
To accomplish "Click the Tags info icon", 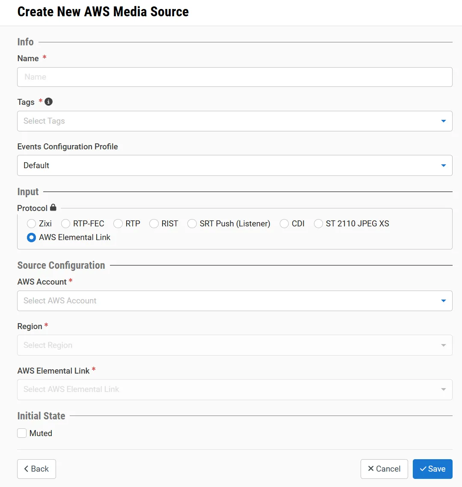I will [x=48, y=101].
